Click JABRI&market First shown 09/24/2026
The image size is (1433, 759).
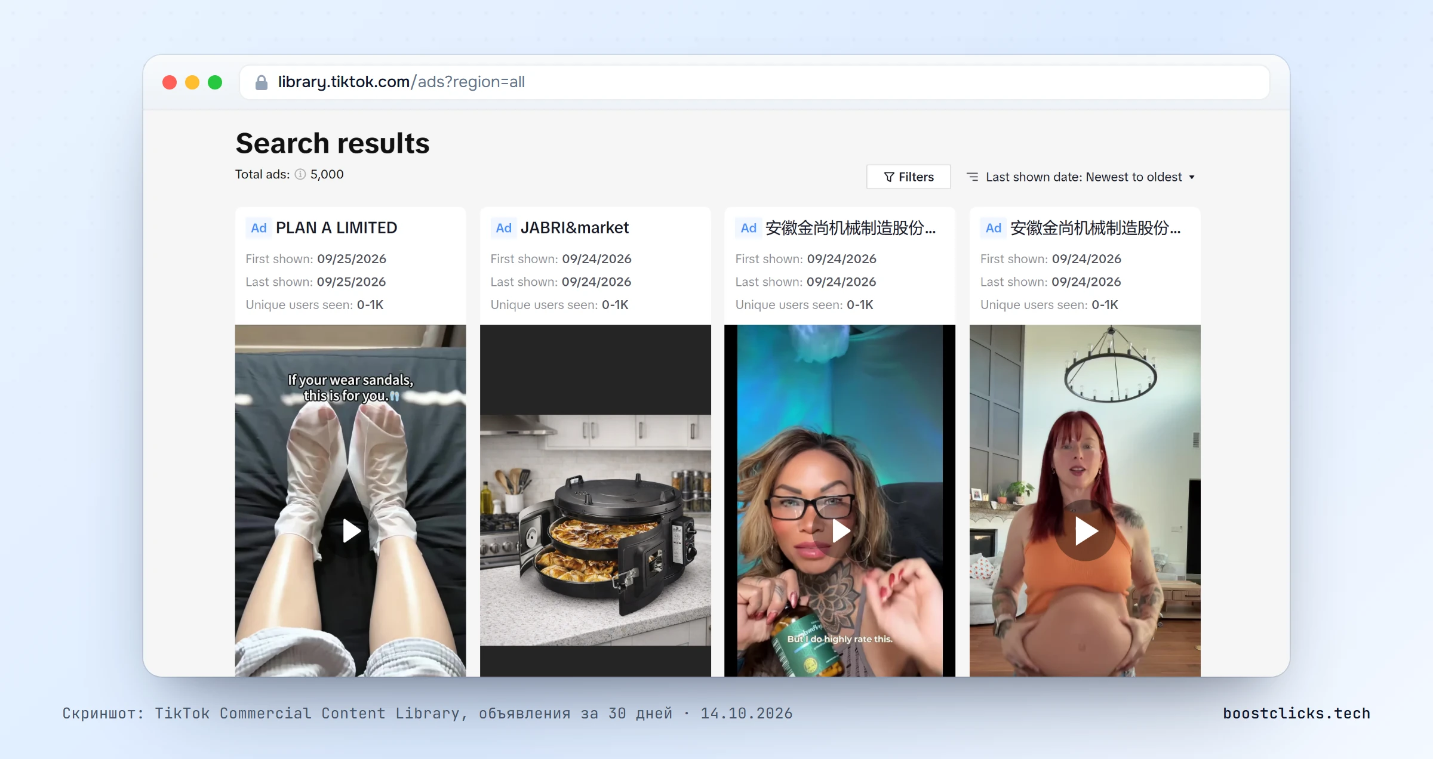click(561, 259)
